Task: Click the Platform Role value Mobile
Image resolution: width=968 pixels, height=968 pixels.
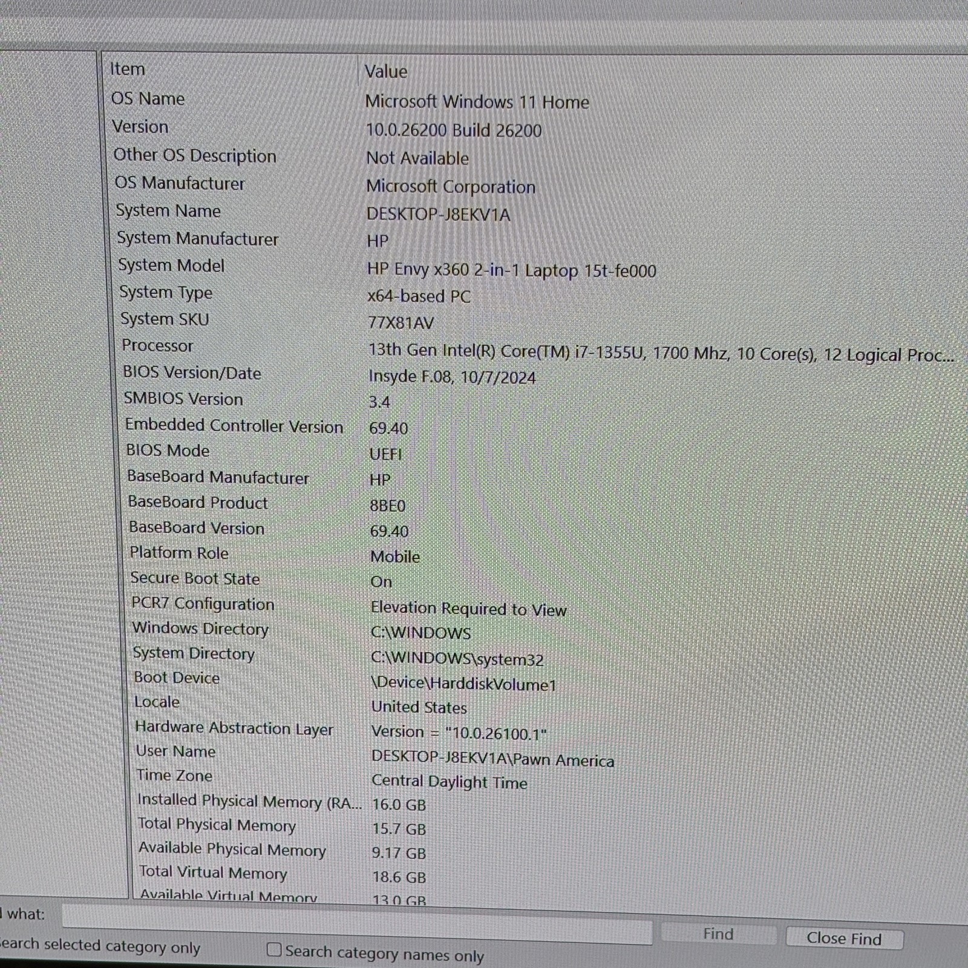Action: point(395,557)
